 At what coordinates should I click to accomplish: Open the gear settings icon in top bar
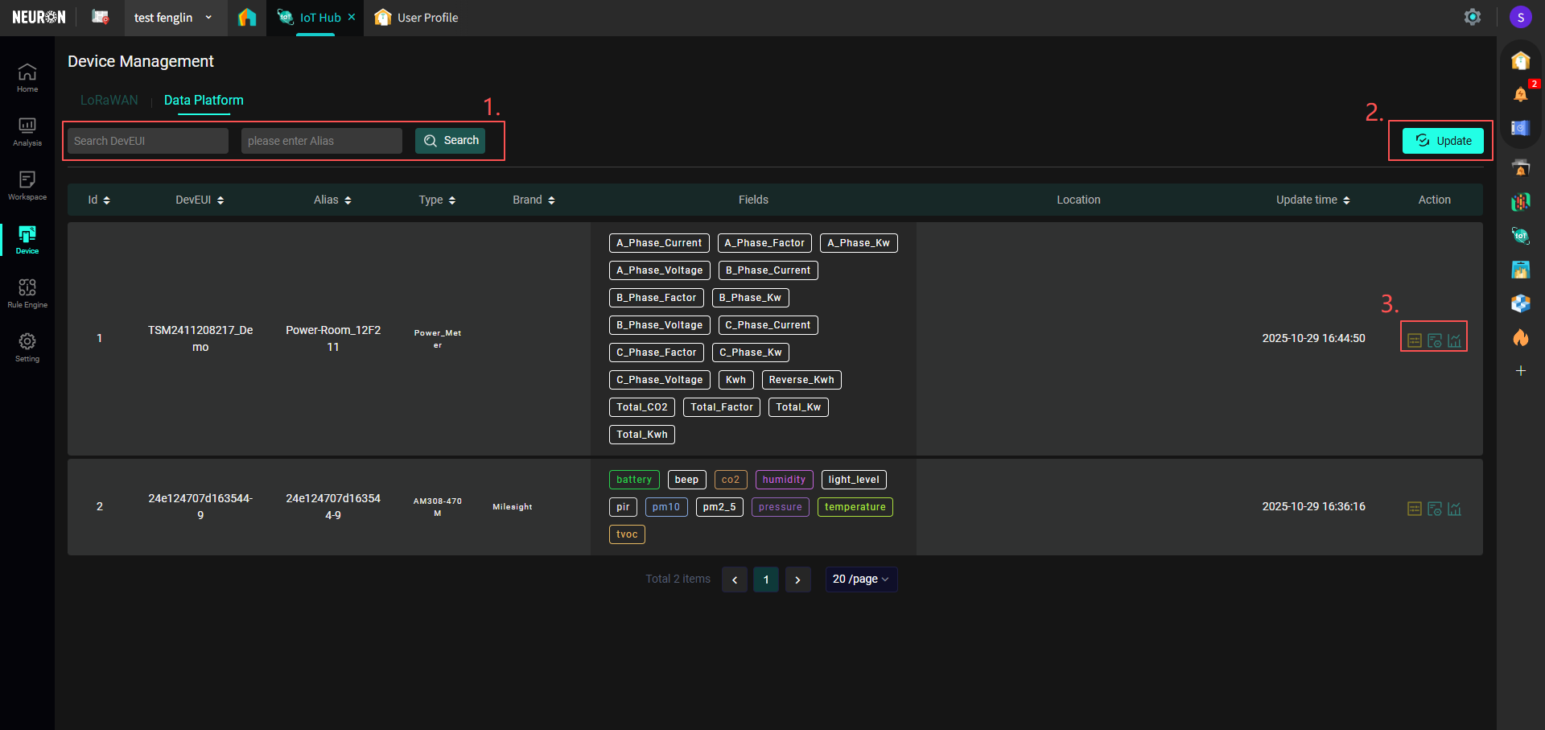click(x=1472, y=17)
